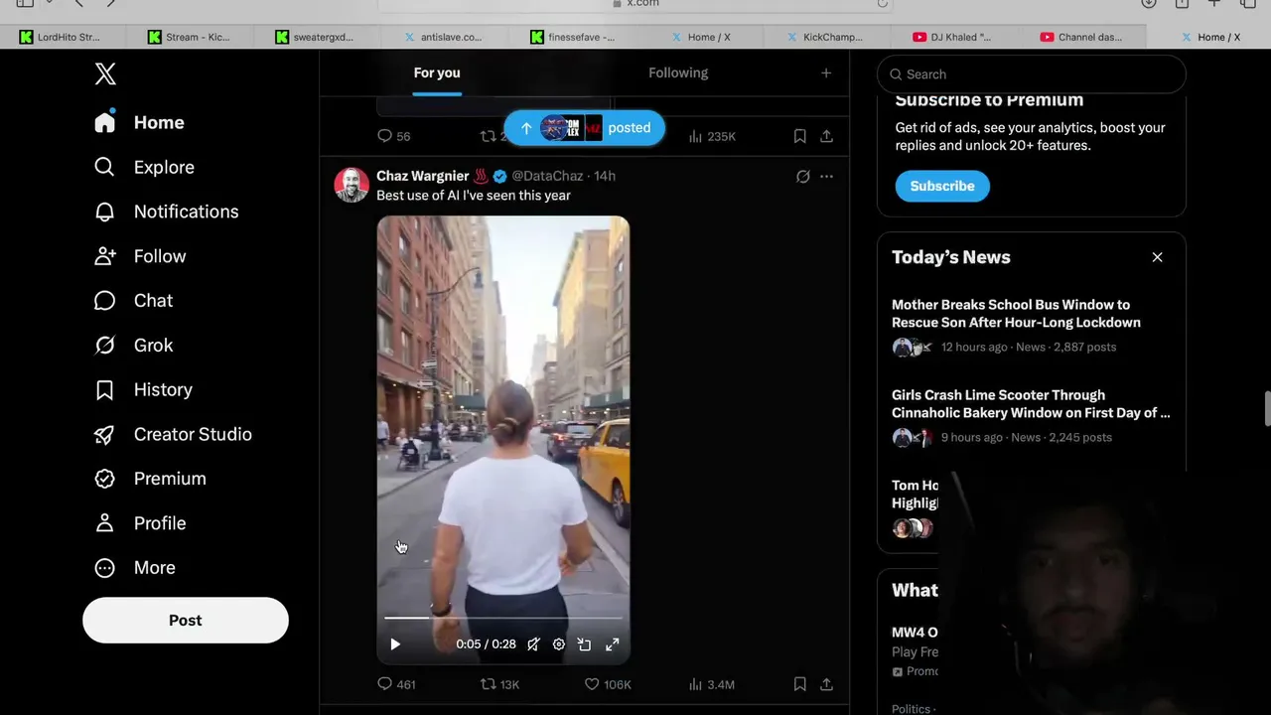1271x715 pixels.
Task: Unmute the video sound
Action: pyautogui.click(x=533, y=644)
